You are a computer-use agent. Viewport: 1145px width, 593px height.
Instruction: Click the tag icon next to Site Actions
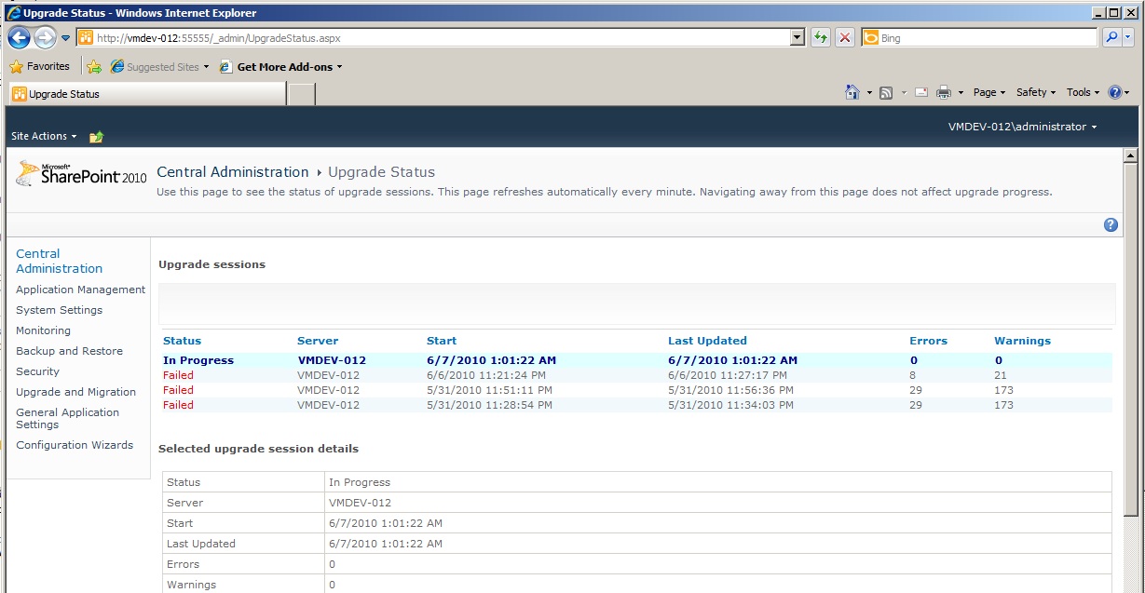click(x=95, y=136)
